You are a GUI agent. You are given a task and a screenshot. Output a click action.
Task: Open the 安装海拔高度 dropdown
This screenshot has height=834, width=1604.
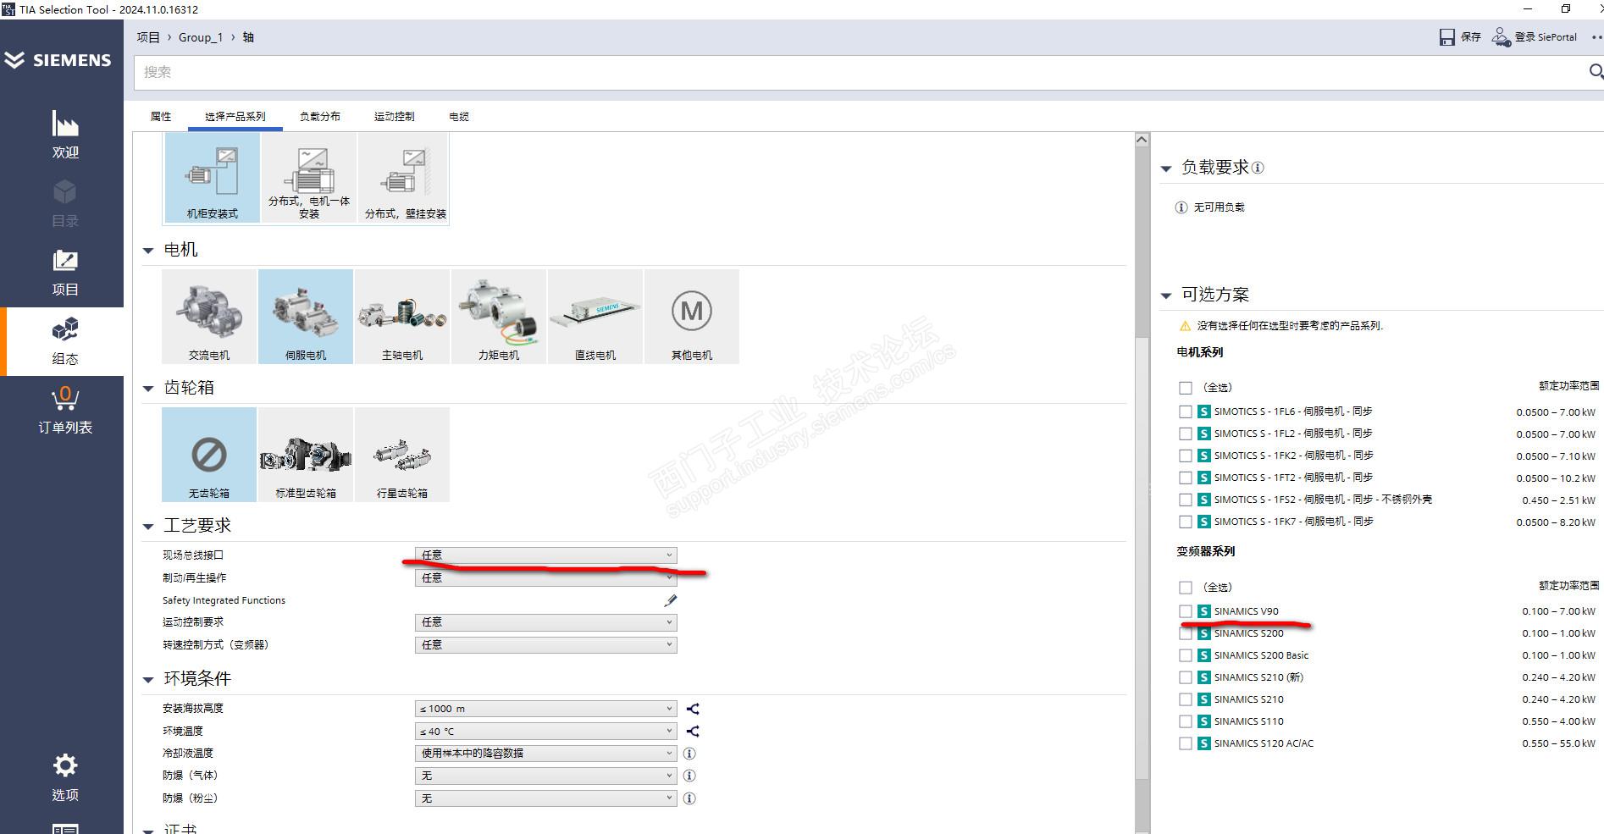(x=546, y=709)
